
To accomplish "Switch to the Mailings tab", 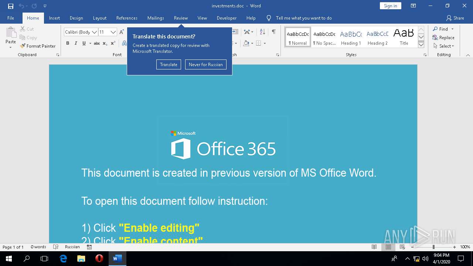I will (x=156, y=18).
